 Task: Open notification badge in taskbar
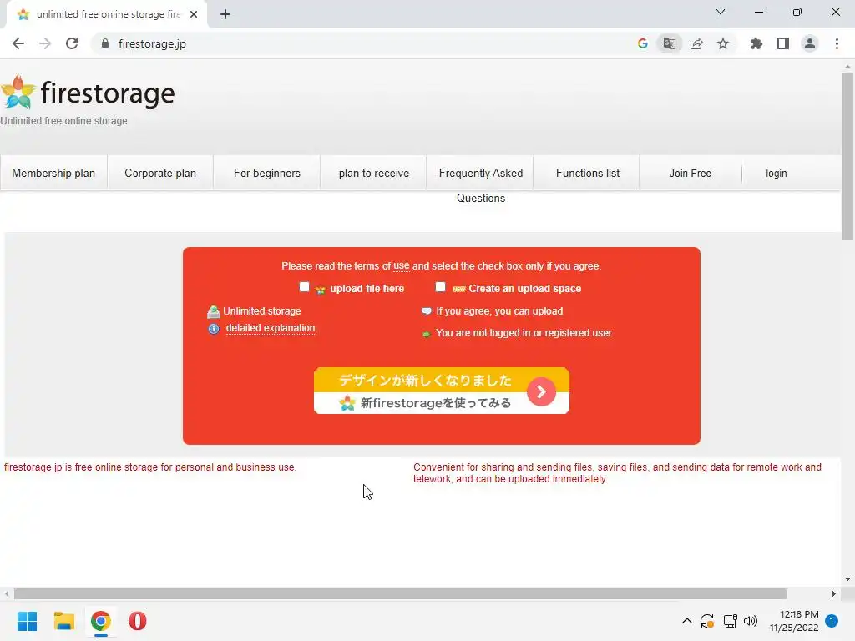tap(832, 621)
